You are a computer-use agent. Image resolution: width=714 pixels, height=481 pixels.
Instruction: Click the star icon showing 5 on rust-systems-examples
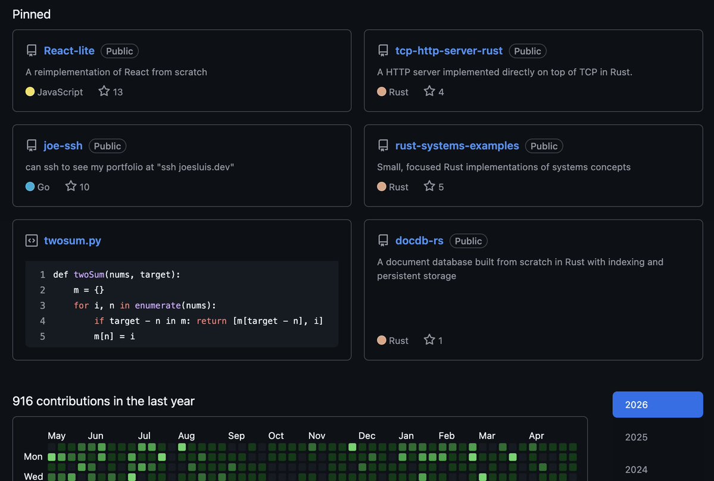click(429, 186)
